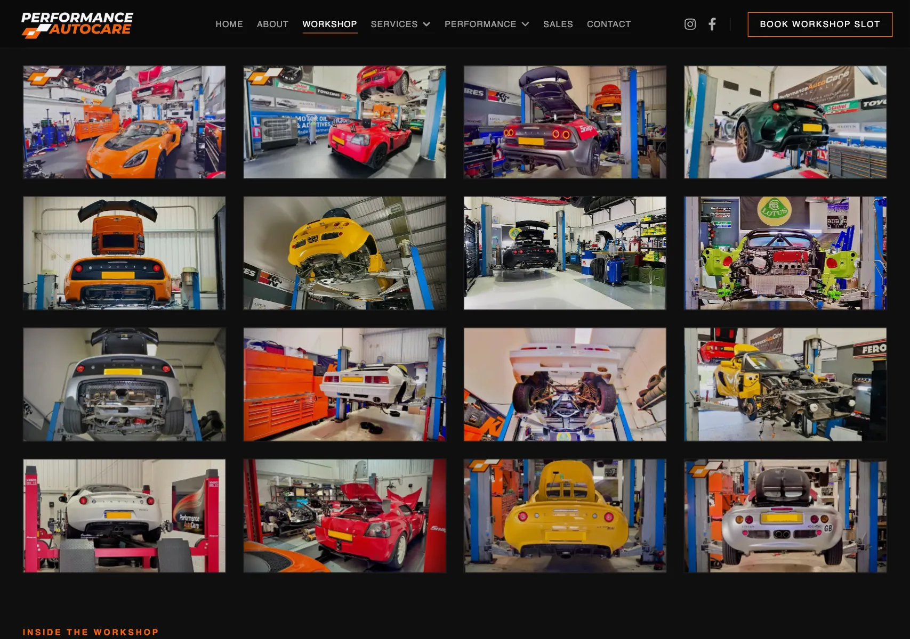Image resolution: width=910 pixels, height=639 pixels.
Task: Expand the Services dropdown chevron
Action: coord(426,24)
